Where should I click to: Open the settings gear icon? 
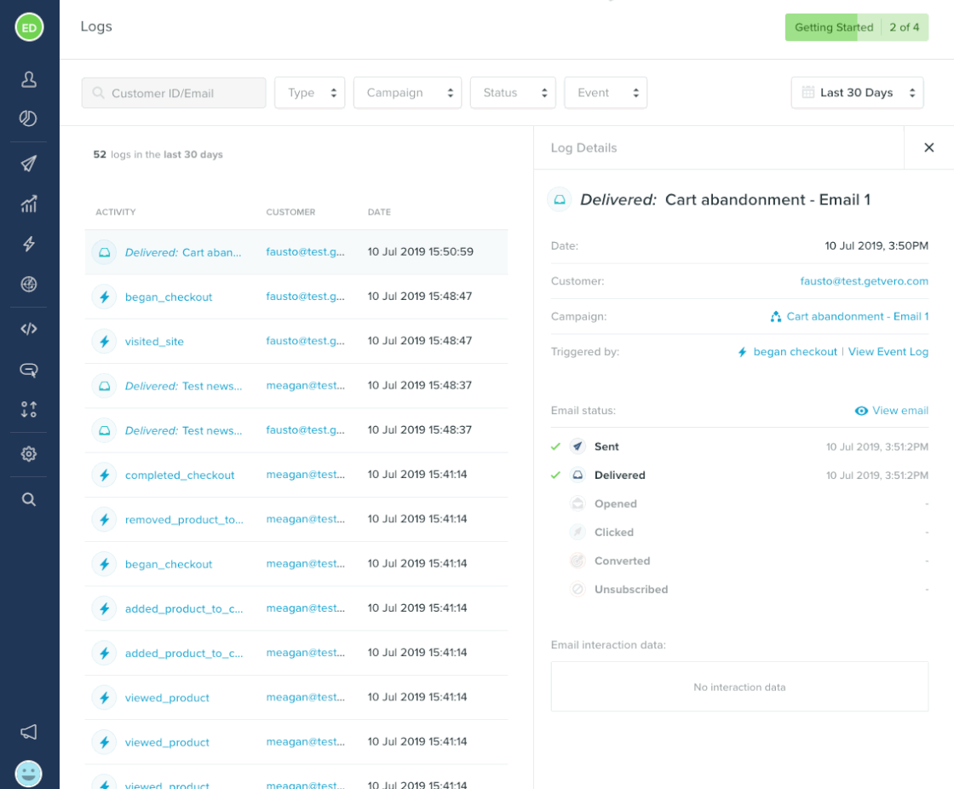[x=29, y=454]
